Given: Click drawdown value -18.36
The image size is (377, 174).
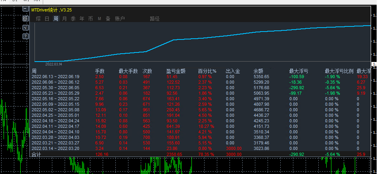Looking at the screenshot, I should (295, 82).
